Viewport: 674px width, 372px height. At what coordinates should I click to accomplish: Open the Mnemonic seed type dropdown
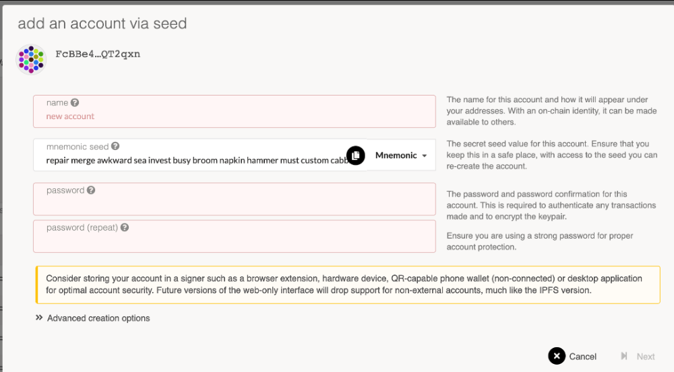point(401,155)
